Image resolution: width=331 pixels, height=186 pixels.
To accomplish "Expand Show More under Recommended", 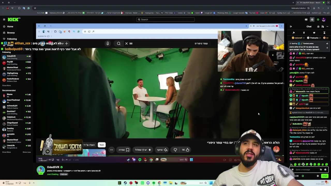I will [x=6, y=152].
